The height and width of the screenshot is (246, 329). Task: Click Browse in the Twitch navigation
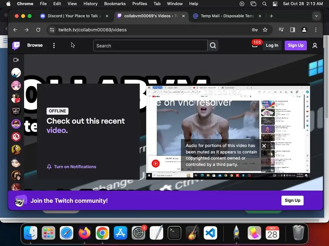tap(35, 45)
